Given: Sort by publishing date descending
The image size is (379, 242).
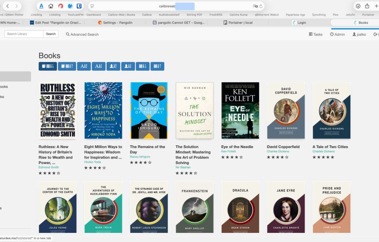Looking at the screenshot, I should coord(142,66).
